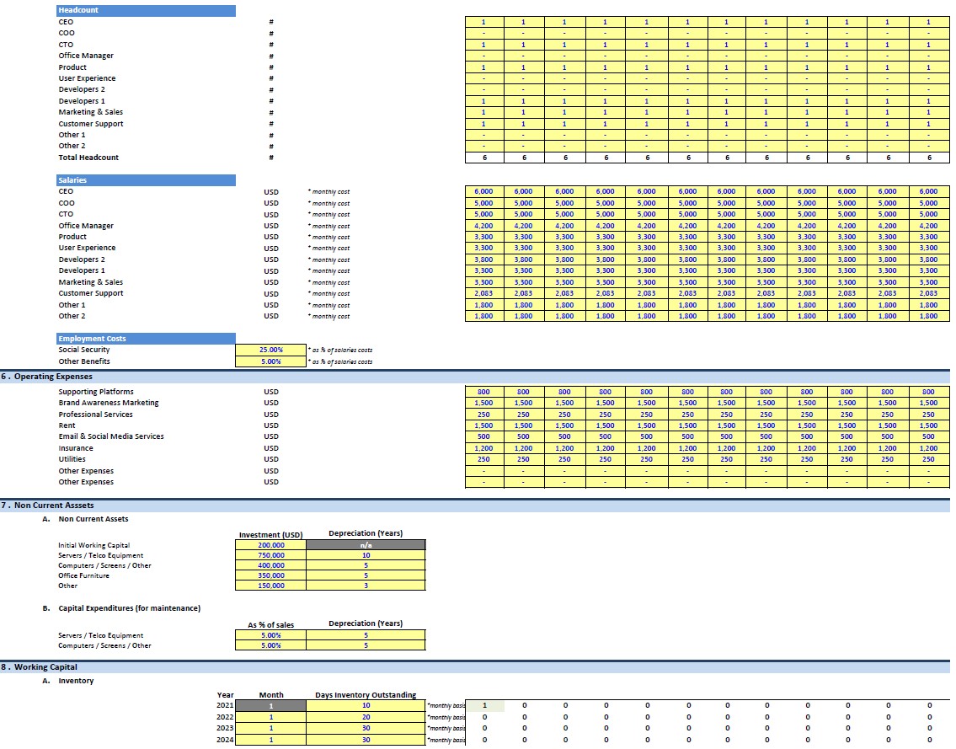Edit the 2022 days inventory value 20
The image size is (956, 749).
click(x=366, y=717)
